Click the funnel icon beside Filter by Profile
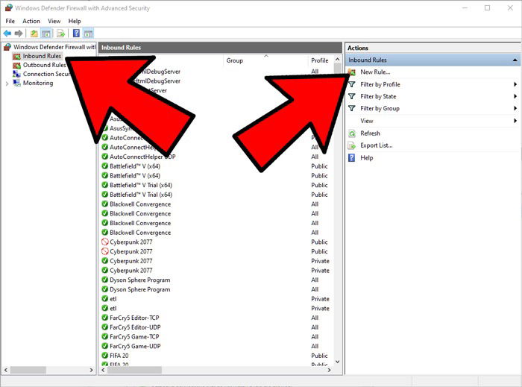The height and width of the screenshot is (387, 522). 351,84
